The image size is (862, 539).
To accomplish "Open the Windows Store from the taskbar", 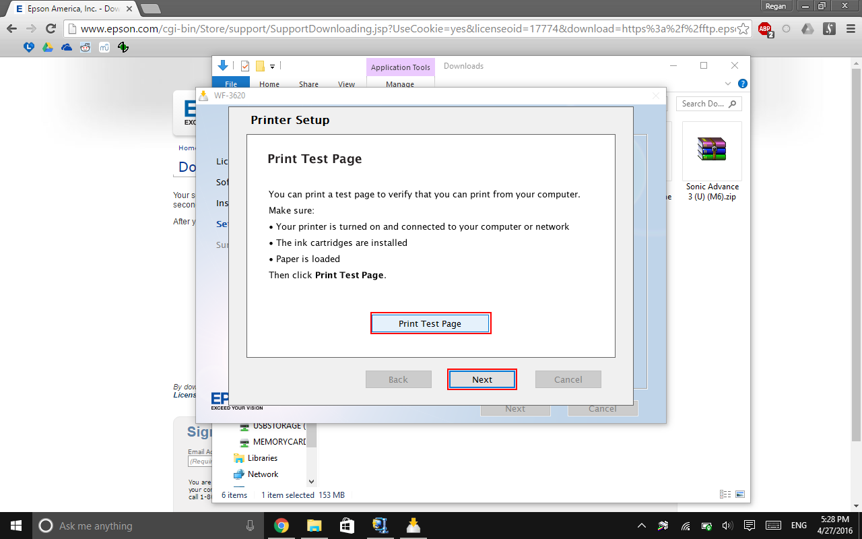I will tap(346, 526).
